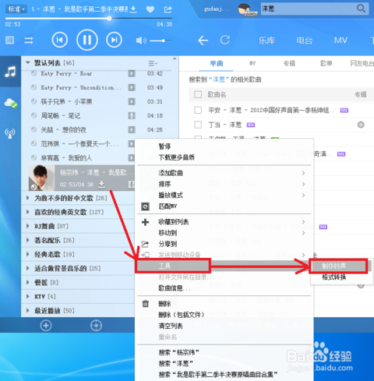Open the 默认列表 list menu icon

click(153, 63)
